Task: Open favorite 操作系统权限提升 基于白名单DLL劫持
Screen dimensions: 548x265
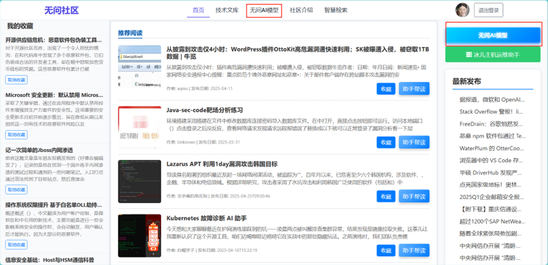Action: pyautogui.click(x=54, y=205)
